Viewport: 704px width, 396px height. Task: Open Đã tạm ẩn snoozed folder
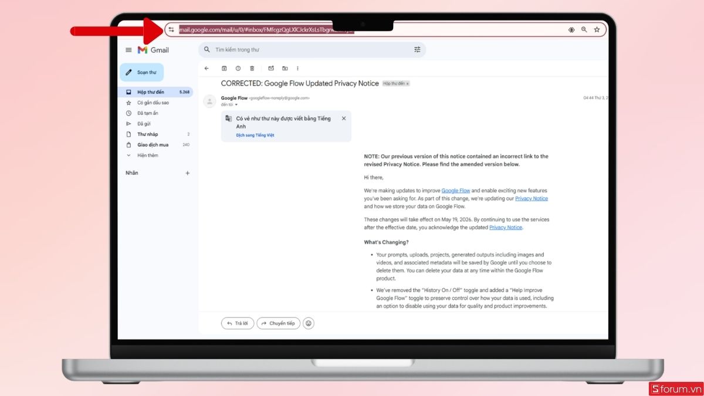(x=155, y=113)
